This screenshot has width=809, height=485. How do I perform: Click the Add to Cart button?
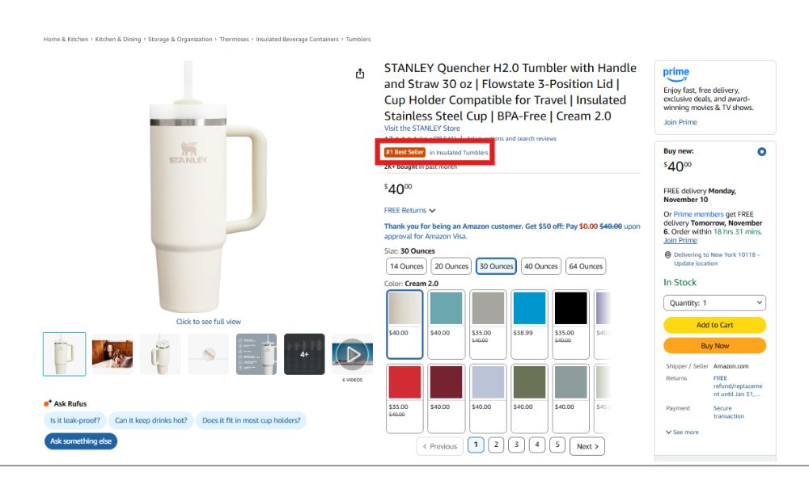[714, 325]
